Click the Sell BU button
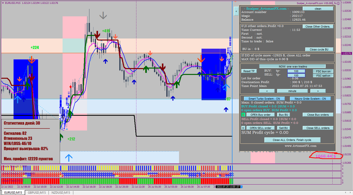The width and height of the screenshot is (353, 195). tap(283, 128)
